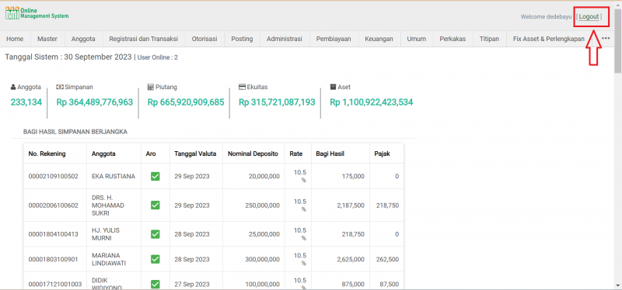Click the User Online : 2 link

tap(158, 57)
